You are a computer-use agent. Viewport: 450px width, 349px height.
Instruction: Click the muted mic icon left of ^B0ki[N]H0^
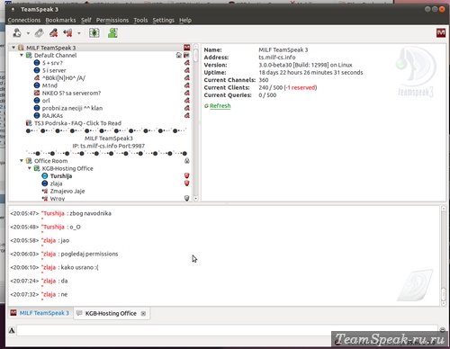click(x=37, y=78)
